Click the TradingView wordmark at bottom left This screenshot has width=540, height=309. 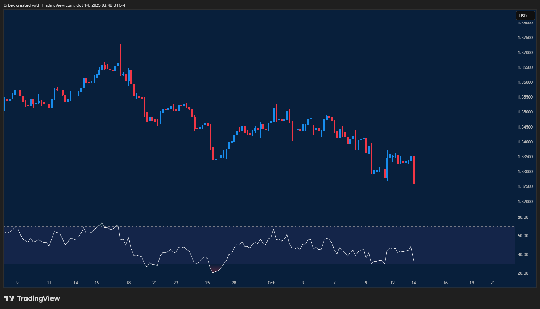coord(39,298)
